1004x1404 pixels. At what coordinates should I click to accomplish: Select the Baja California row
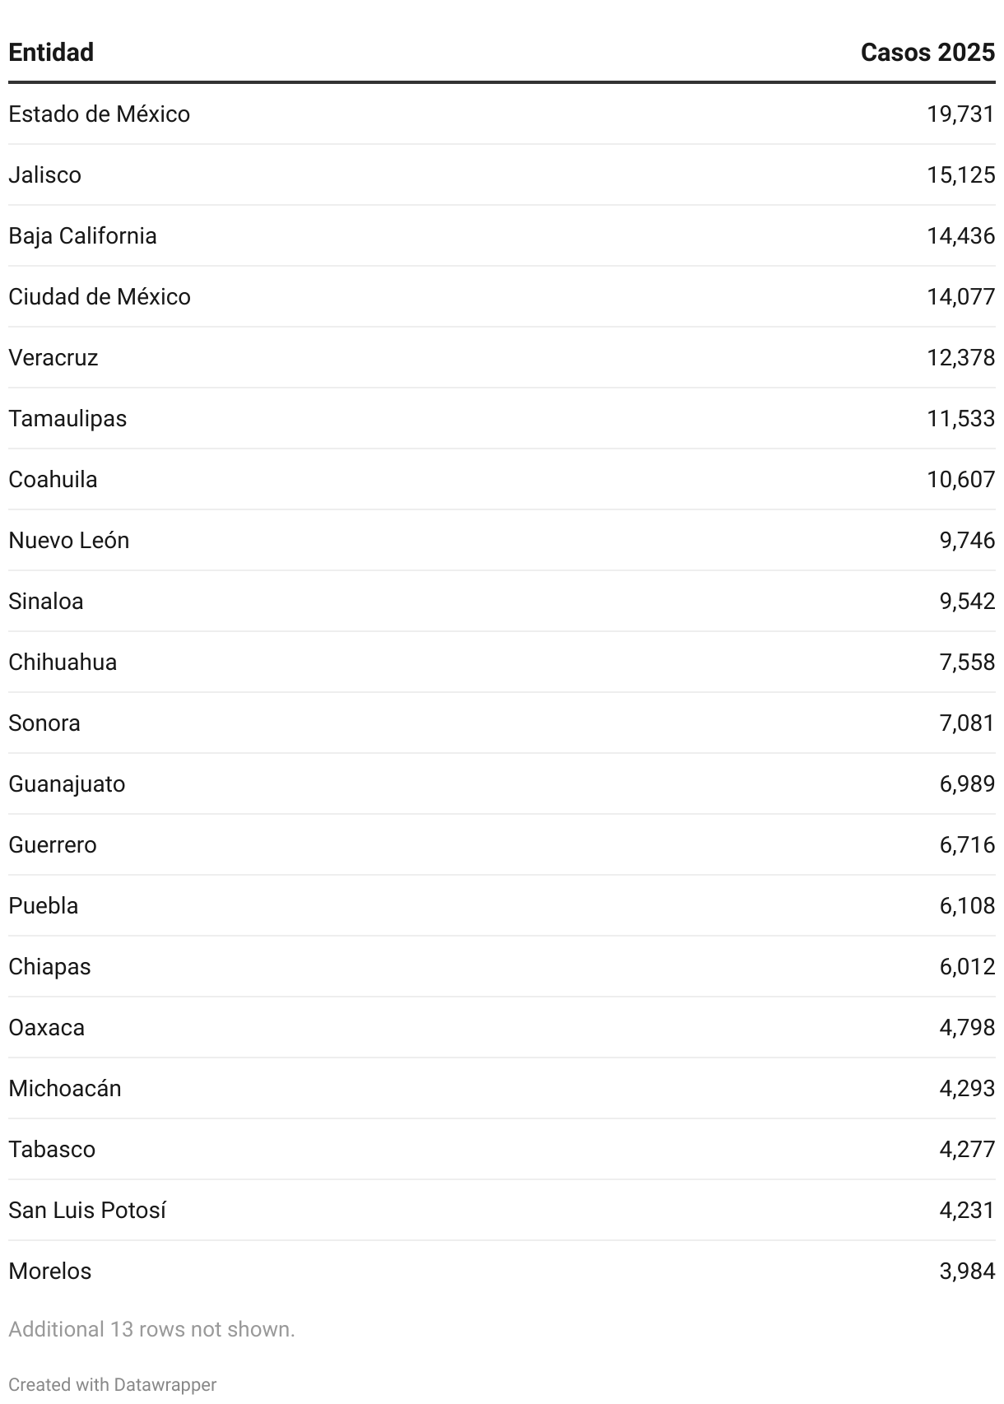(x=502, y=236)
